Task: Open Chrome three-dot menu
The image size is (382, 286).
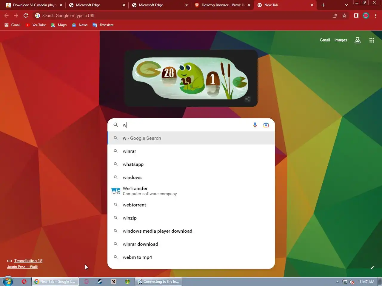Action: (375, 15)
